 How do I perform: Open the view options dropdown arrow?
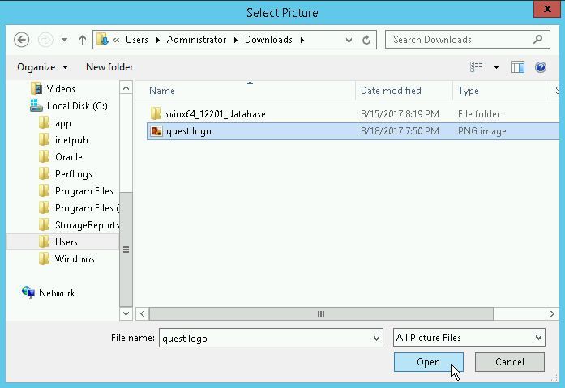tap(496, 67)
